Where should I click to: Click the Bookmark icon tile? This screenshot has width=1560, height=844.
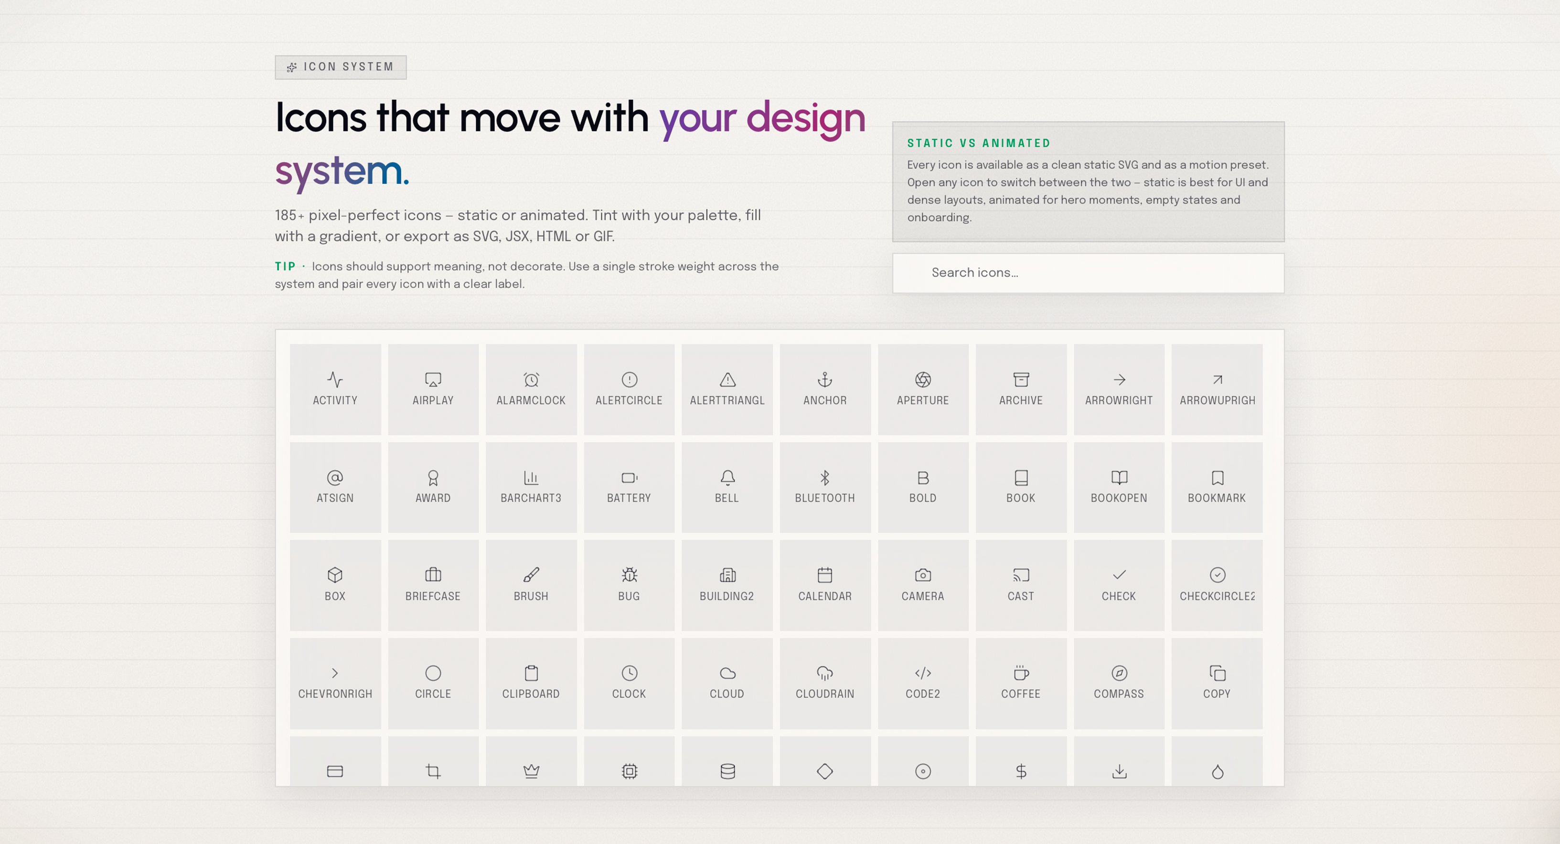tap(1217, 487)
